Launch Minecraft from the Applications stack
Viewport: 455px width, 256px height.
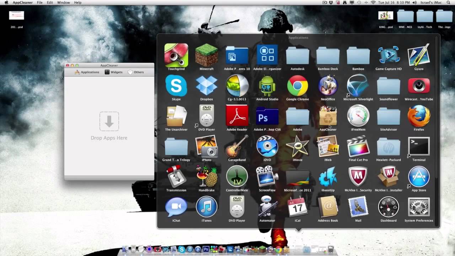[x=207, y=55]
